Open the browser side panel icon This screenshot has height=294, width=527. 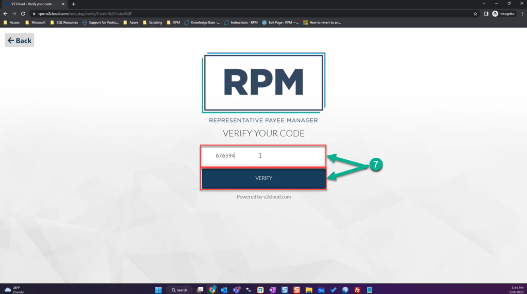(486, 14)
